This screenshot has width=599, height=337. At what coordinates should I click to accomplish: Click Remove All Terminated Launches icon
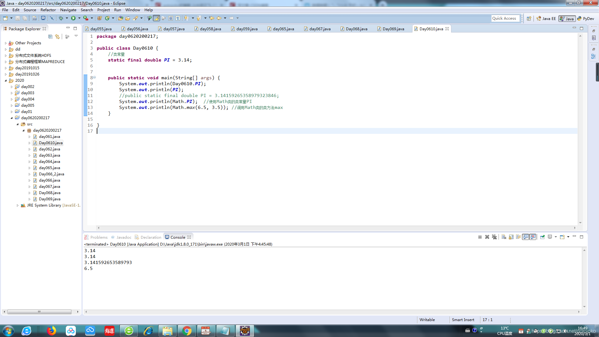pyautogui.click(x=494, y=237)
